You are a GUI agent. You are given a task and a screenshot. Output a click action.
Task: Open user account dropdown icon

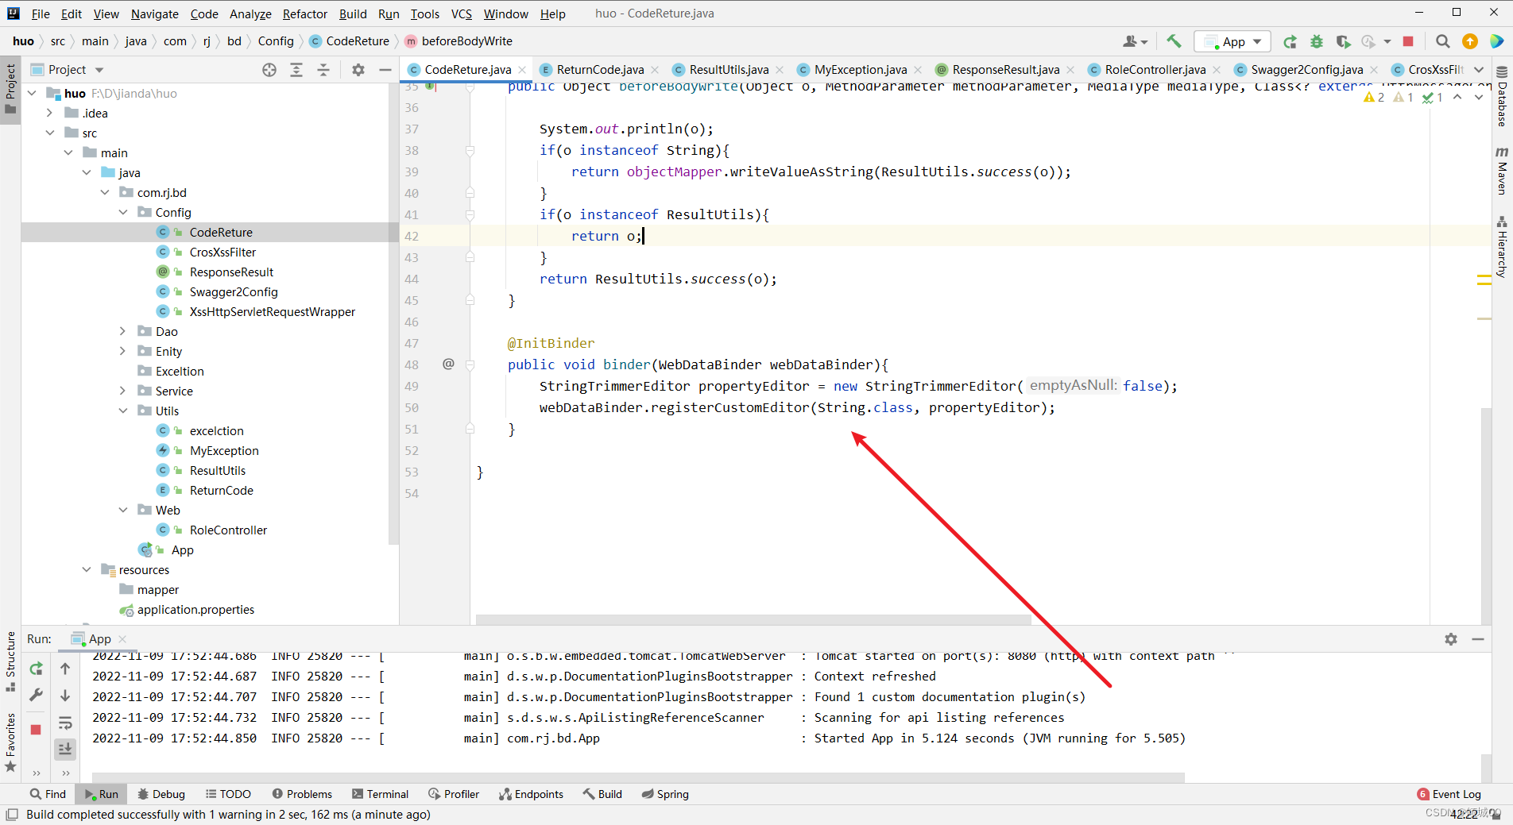pyautogui.click(x=1135, y=41)
